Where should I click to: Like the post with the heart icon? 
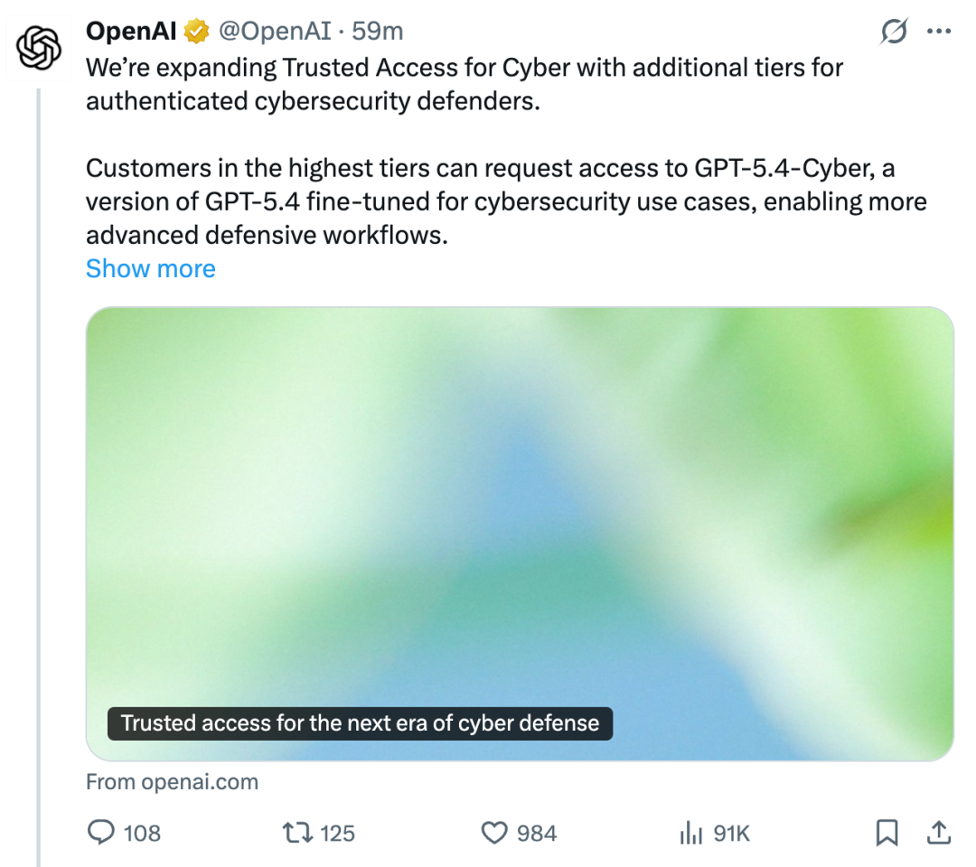(493, 832)
